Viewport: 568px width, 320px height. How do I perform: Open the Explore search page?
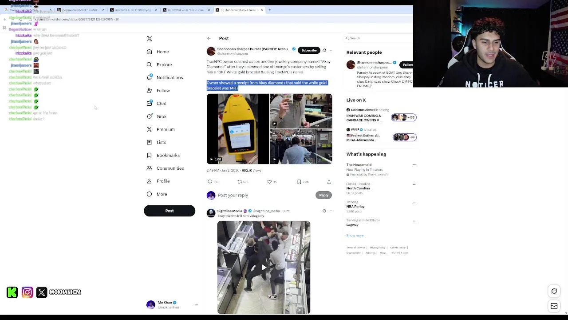click(x=159, y=65)
